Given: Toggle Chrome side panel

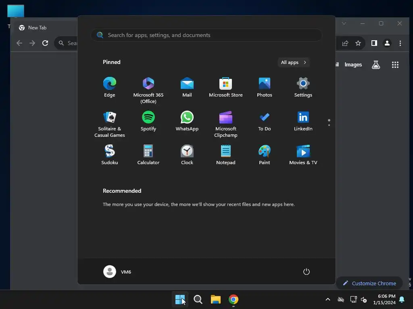Looking at the screenshot, I should (x=374, y=43).
